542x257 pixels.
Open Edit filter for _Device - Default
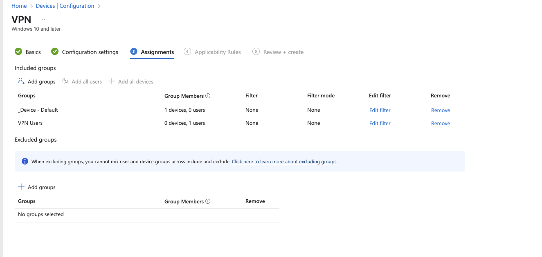[x=380, y=110]
